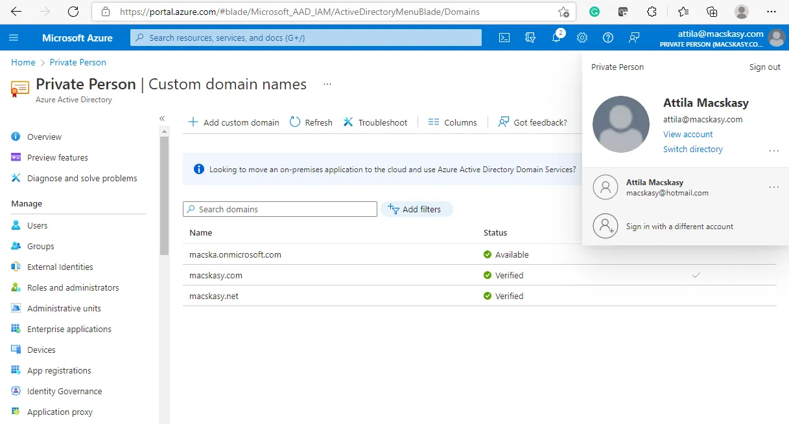Open Cloud Shell icon in header
The height and width of the screenshot is (424, 789).
point(504,38)
